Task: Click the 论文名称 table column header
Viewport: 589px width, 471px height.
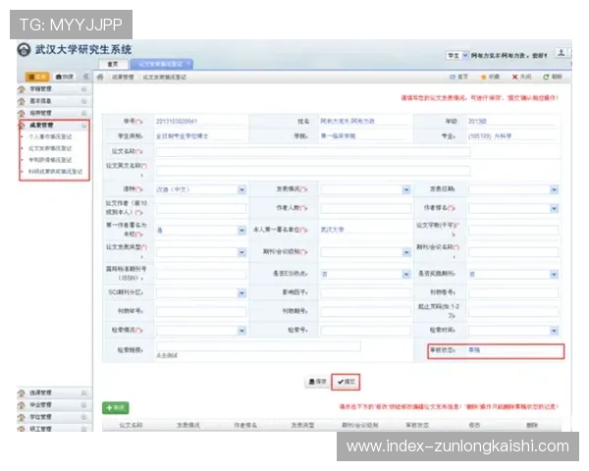Action: click(131, 425)
